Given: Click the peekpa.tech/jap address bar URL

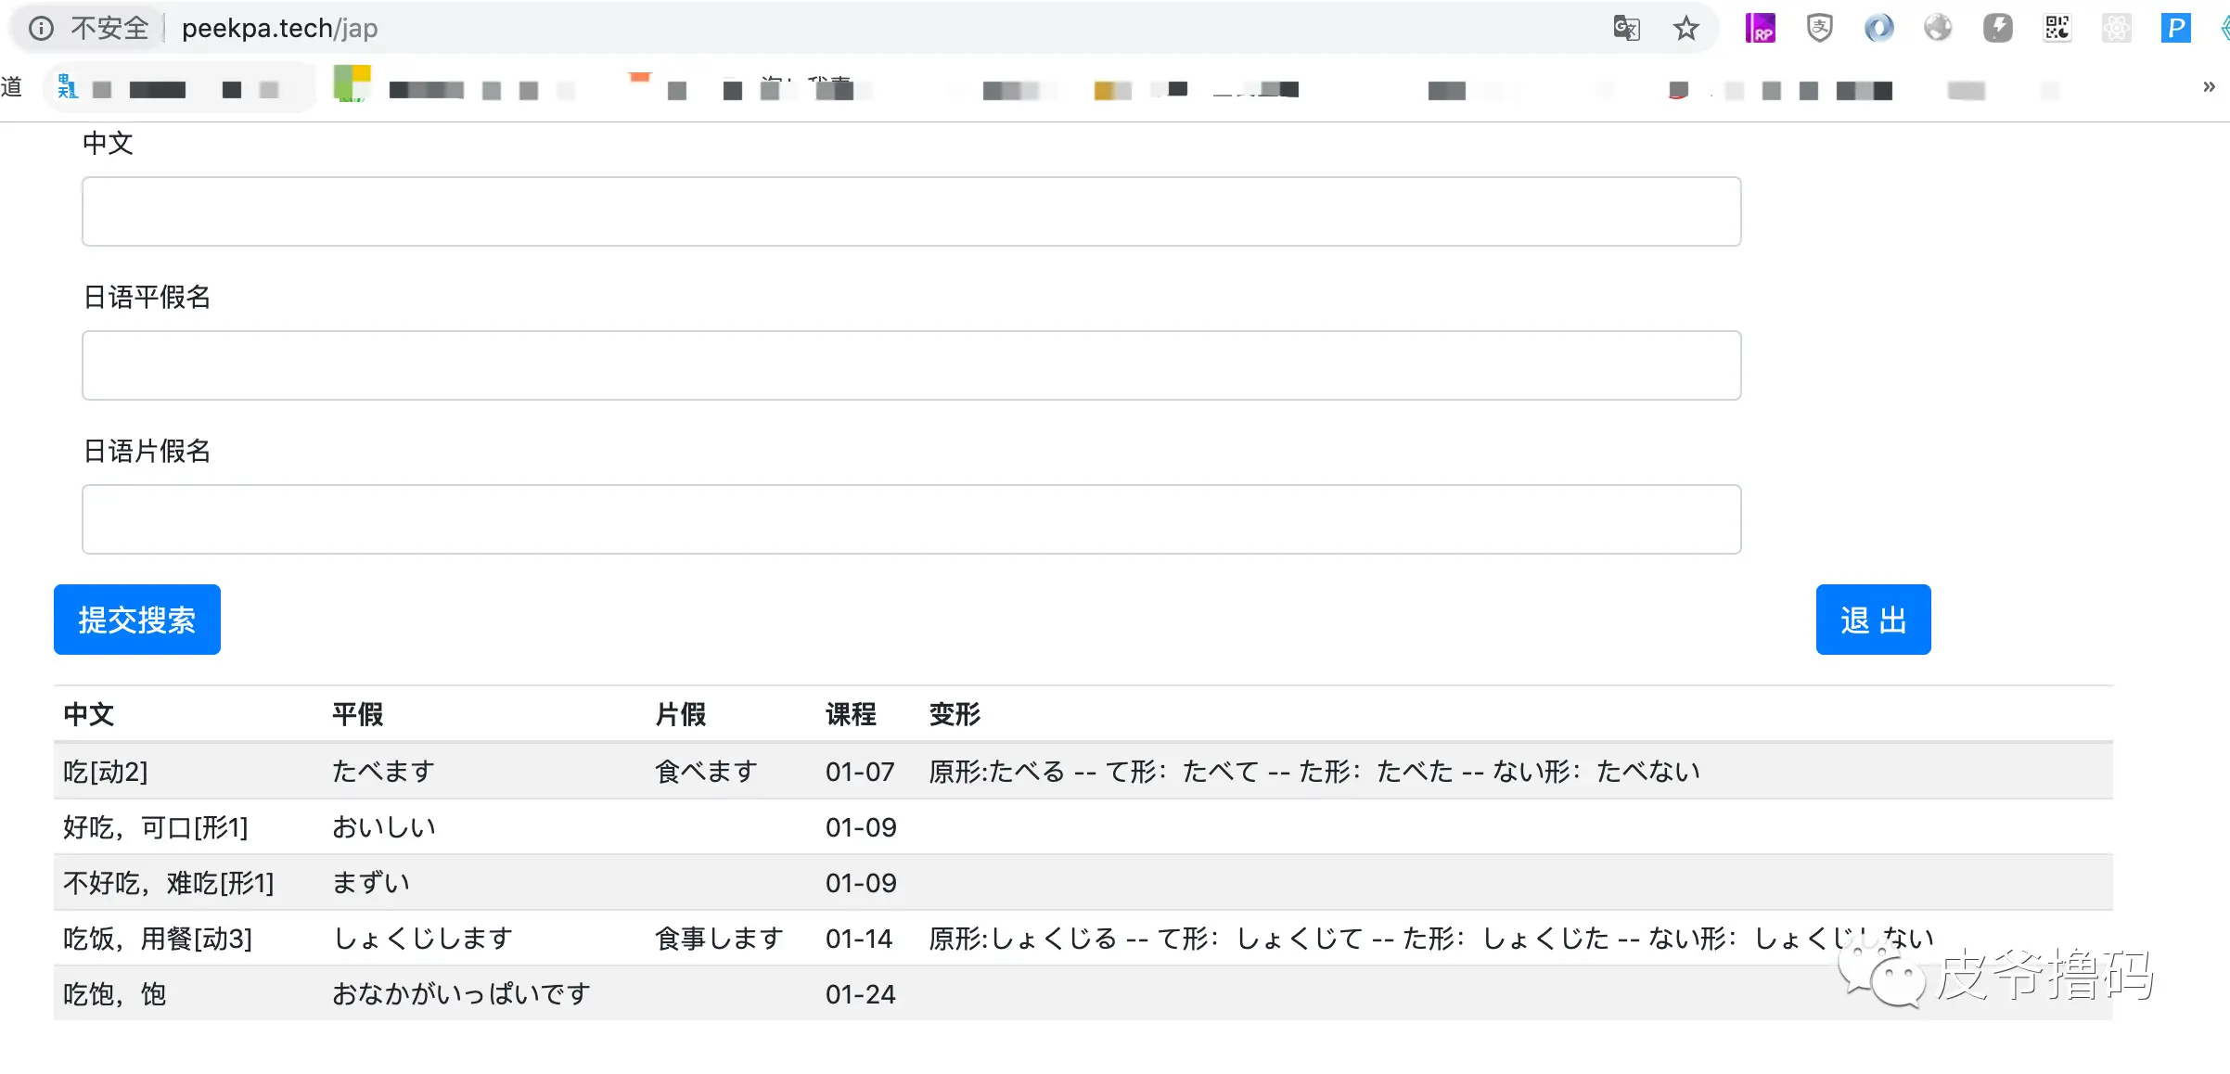Looking at the screenshot, I should point(279,29).
